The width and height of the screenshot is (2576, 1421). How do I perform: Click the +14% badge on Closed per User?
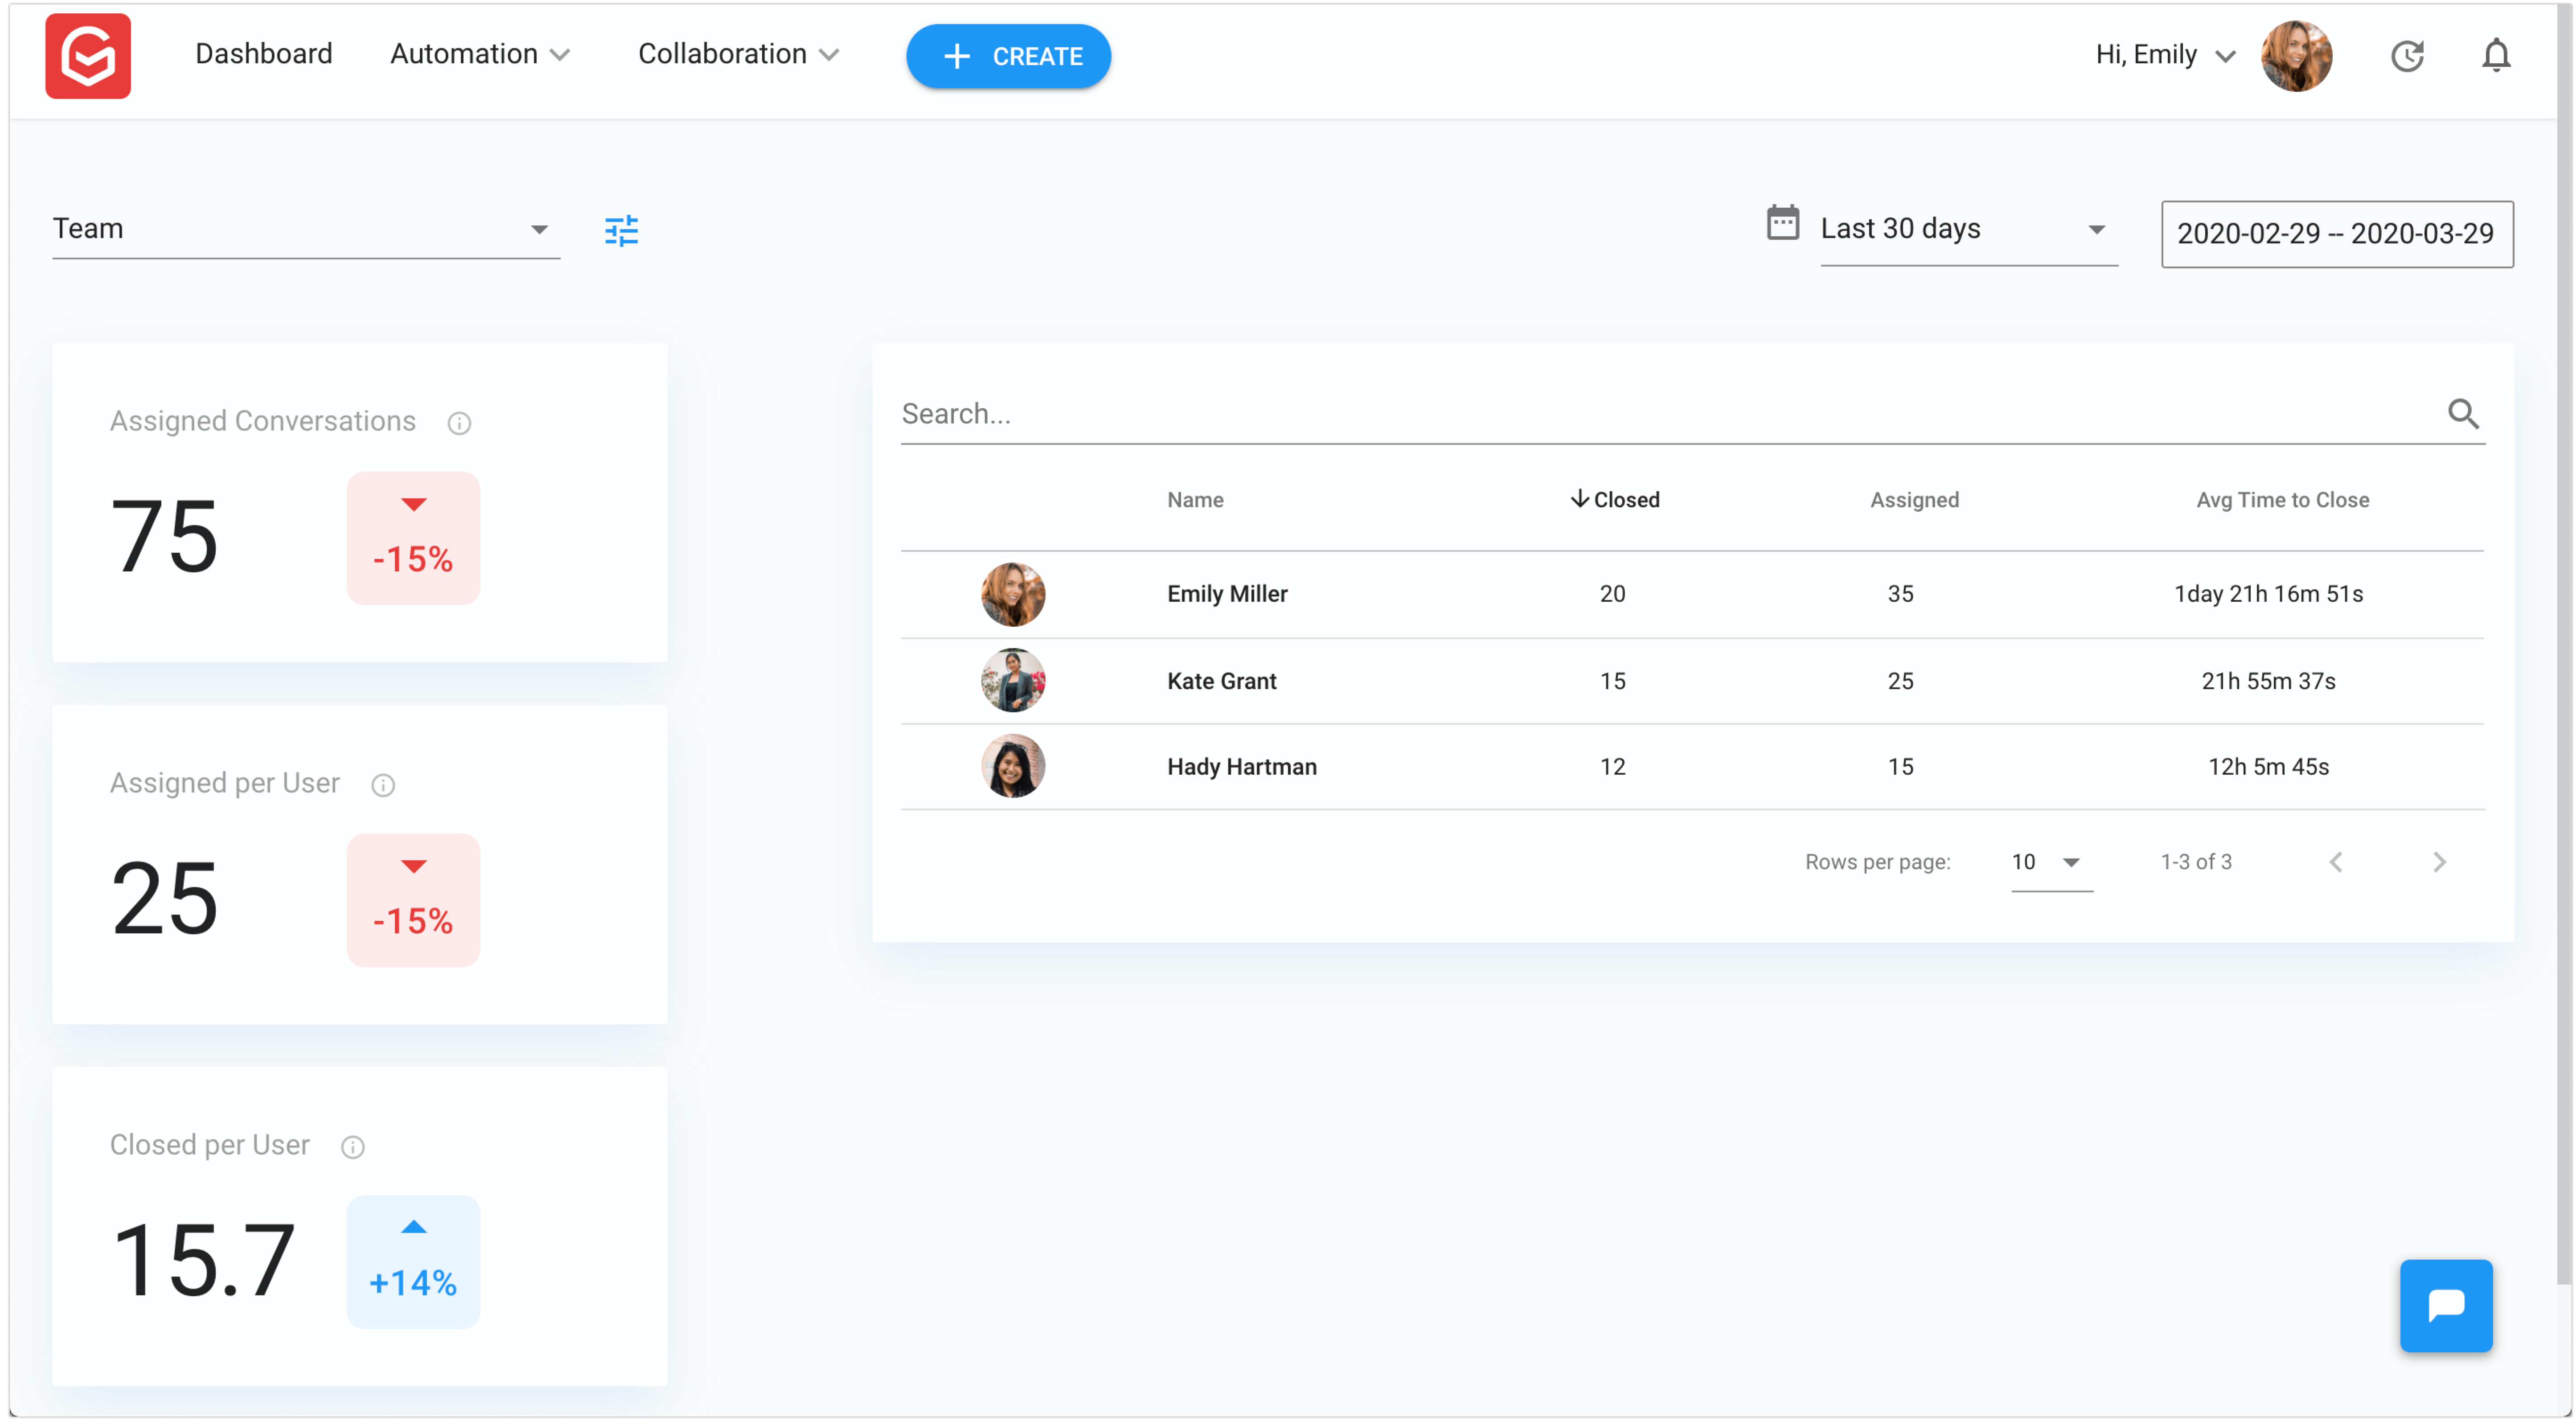click(x=413, y=1262)
